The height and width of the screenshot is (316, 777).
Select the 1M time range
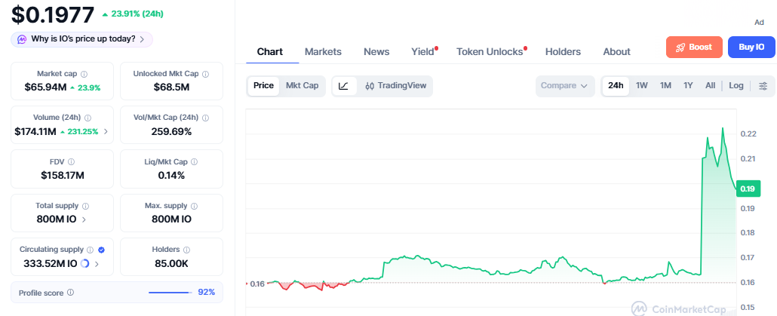[x=665, y=86]
